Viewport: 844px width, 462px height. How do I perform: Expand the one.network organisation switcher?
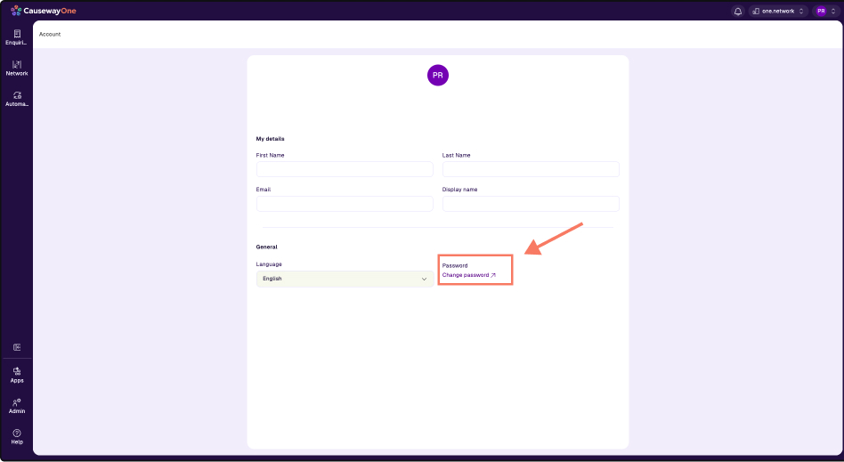777,11
